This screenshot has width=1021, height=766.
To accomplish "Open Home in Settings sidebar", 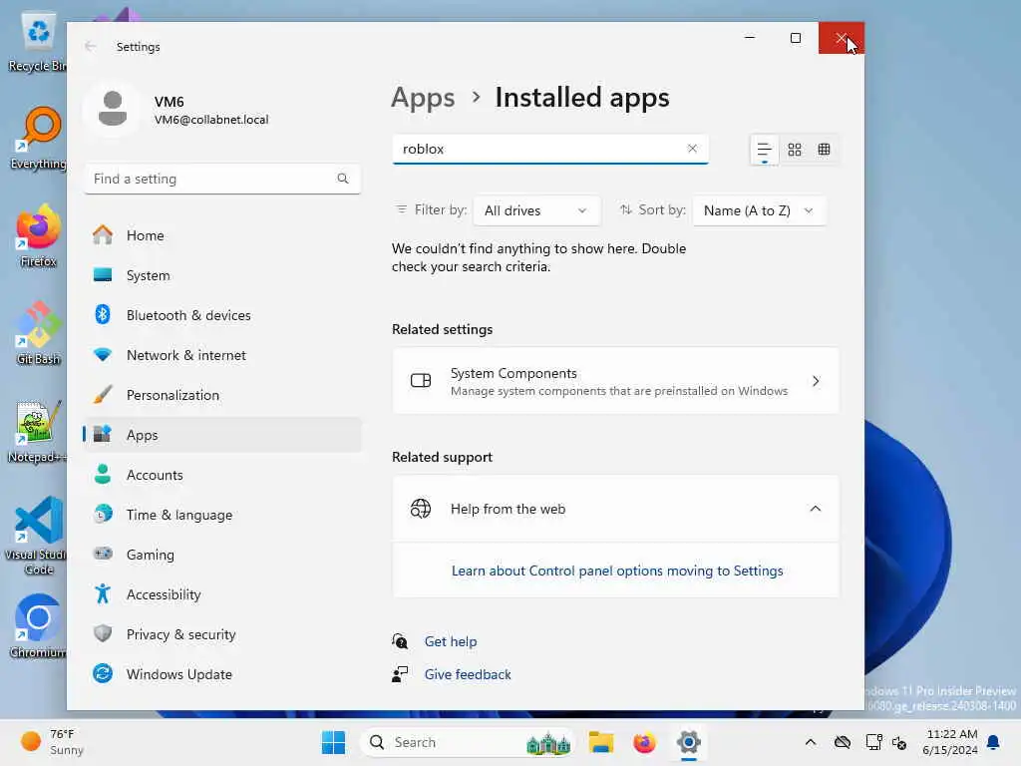I will coord(222,235).
